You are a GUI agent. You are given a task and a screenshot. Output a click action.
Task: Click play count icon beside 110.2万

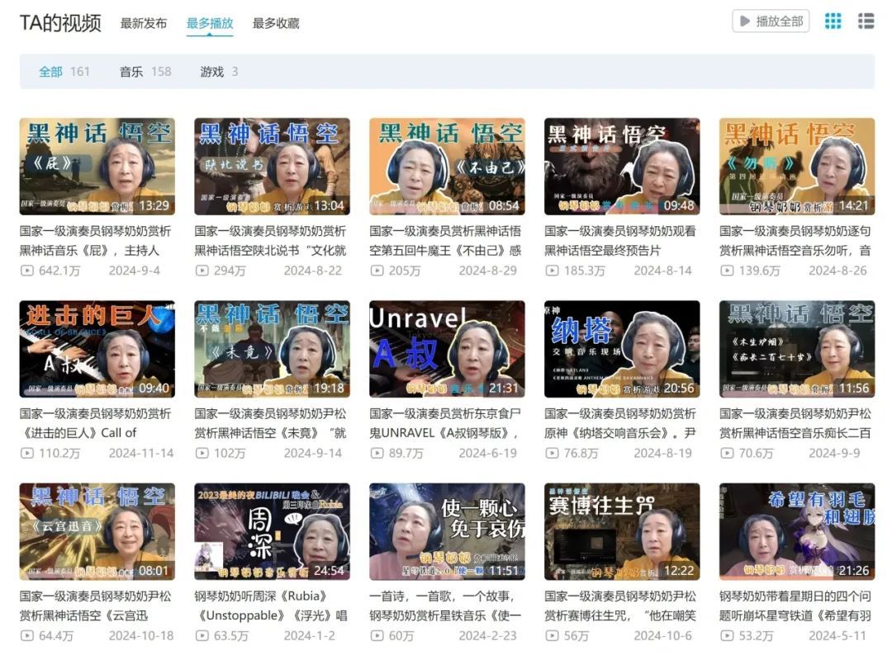pyautogui.click(x=26, y=454)
